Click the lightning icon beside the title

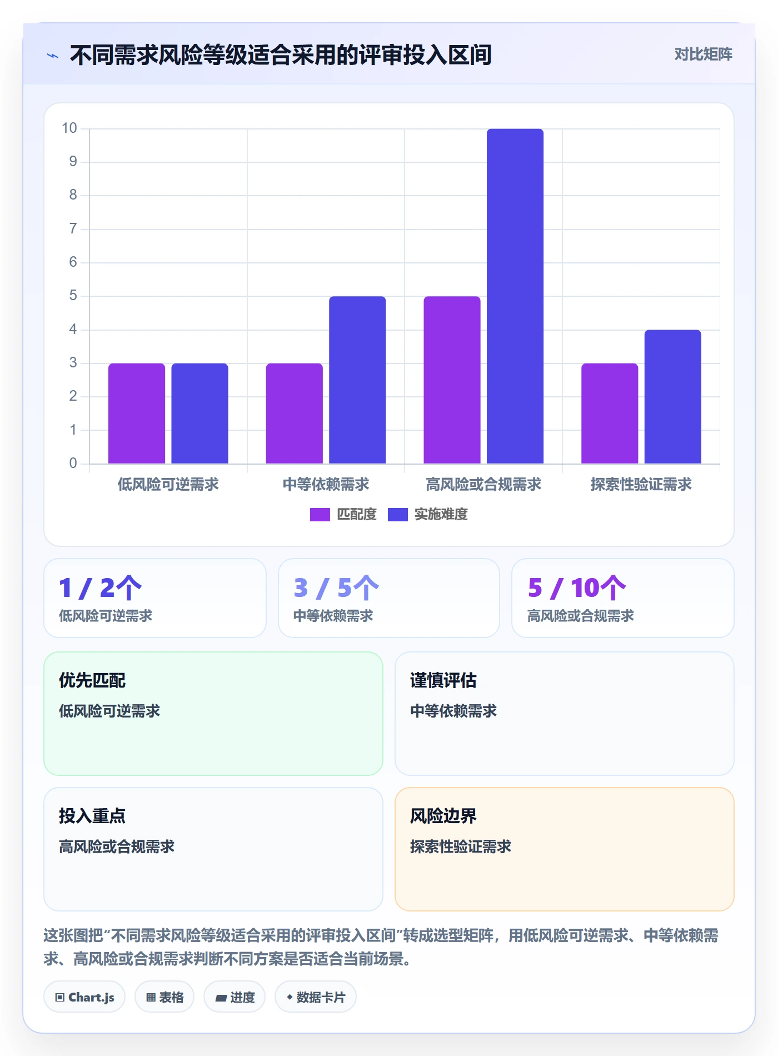pos(53,56)
